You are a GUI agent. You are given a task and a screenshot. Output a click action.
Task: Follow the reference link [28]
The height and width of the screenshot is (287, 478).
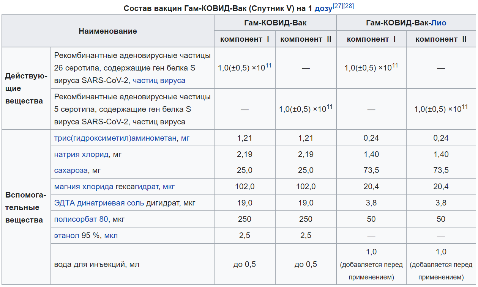pos(349,6)
